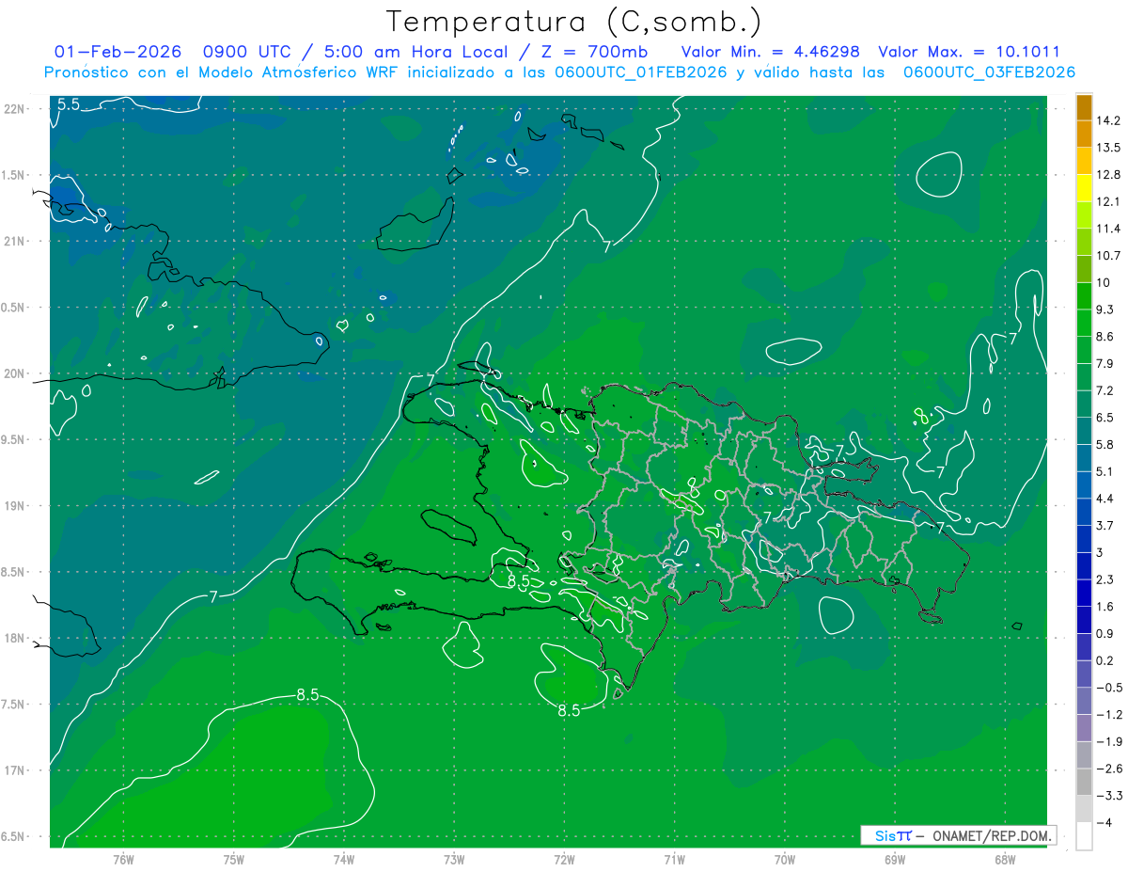Click the '76W' longitude label
The image size is (1128, 872).
(123, 860)
